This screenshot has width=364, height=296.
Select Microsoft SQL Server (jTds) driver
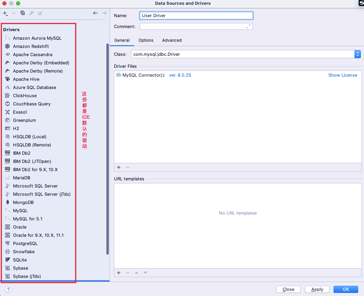point(42,194)
